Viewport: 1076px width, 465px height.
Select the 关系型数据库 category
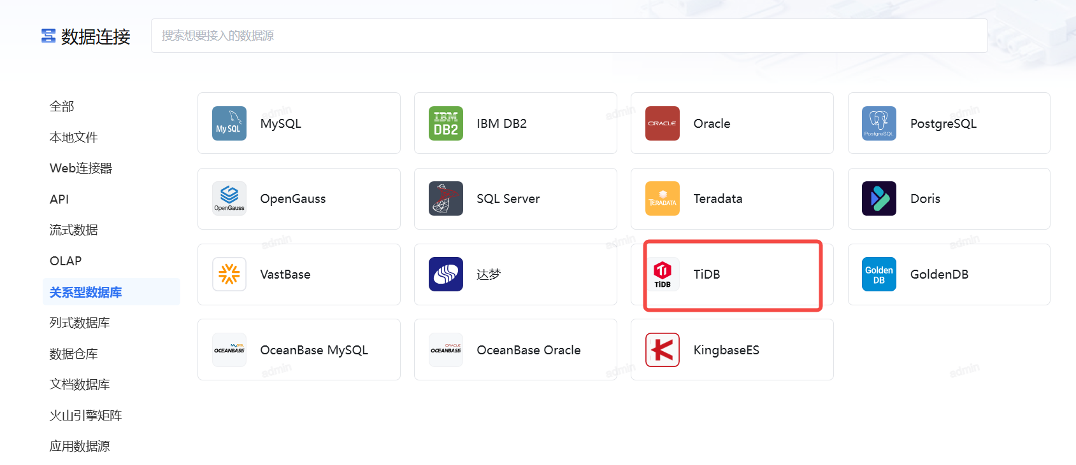(x=111, y=292)
